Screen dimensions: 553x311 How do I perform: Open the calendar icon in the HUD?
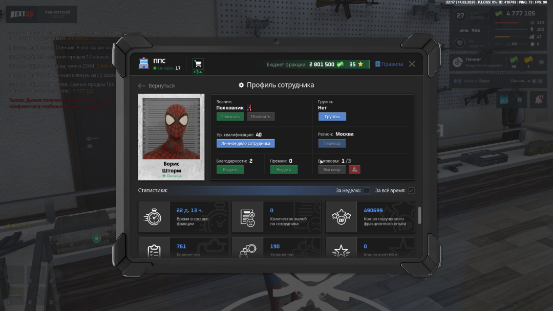point(503,99)
